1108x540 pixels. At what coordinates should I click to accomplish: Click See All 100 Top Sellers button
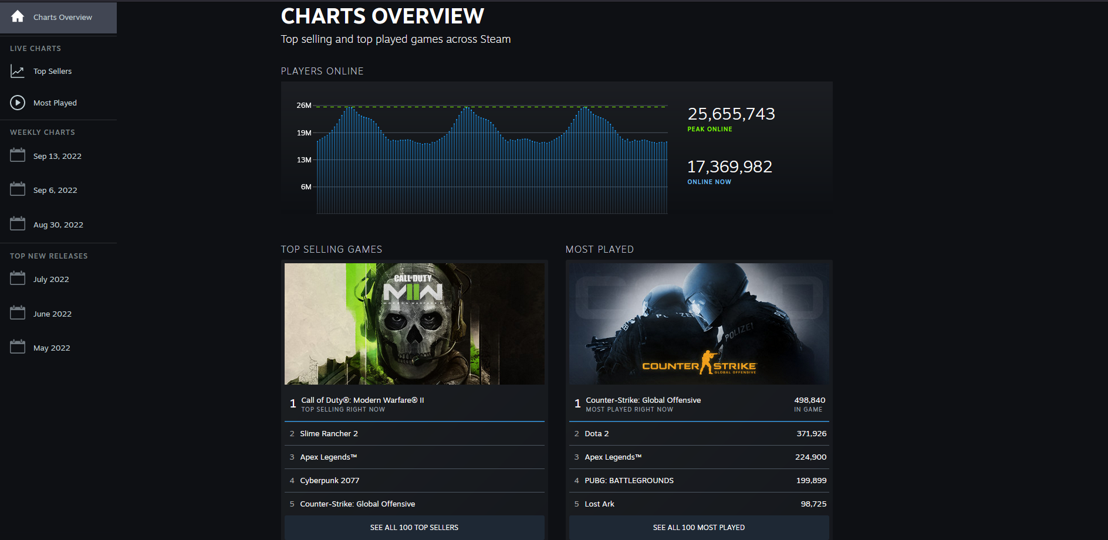click(x=414, y=528)
